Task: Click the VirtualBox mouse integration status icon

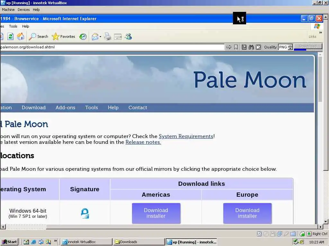Action: coord(302,234)
